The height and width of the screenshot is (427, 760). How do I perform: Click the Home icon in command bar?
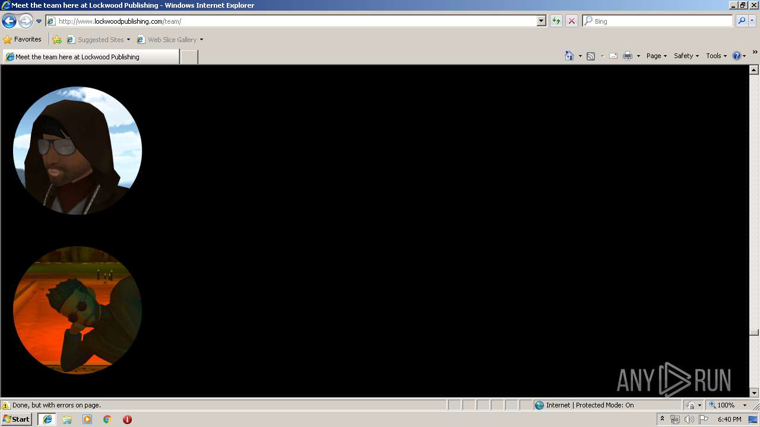tap(569, 56)
